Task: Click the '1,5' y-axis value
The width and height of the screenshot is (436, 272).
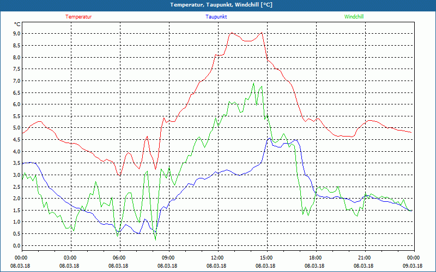Action: click(x=17, y=210)
